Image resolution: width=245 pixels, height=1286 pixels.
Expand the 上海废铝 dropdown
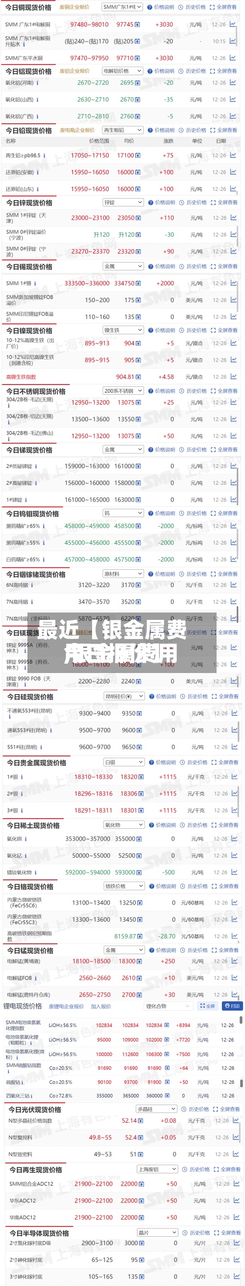coord(157,1169)
